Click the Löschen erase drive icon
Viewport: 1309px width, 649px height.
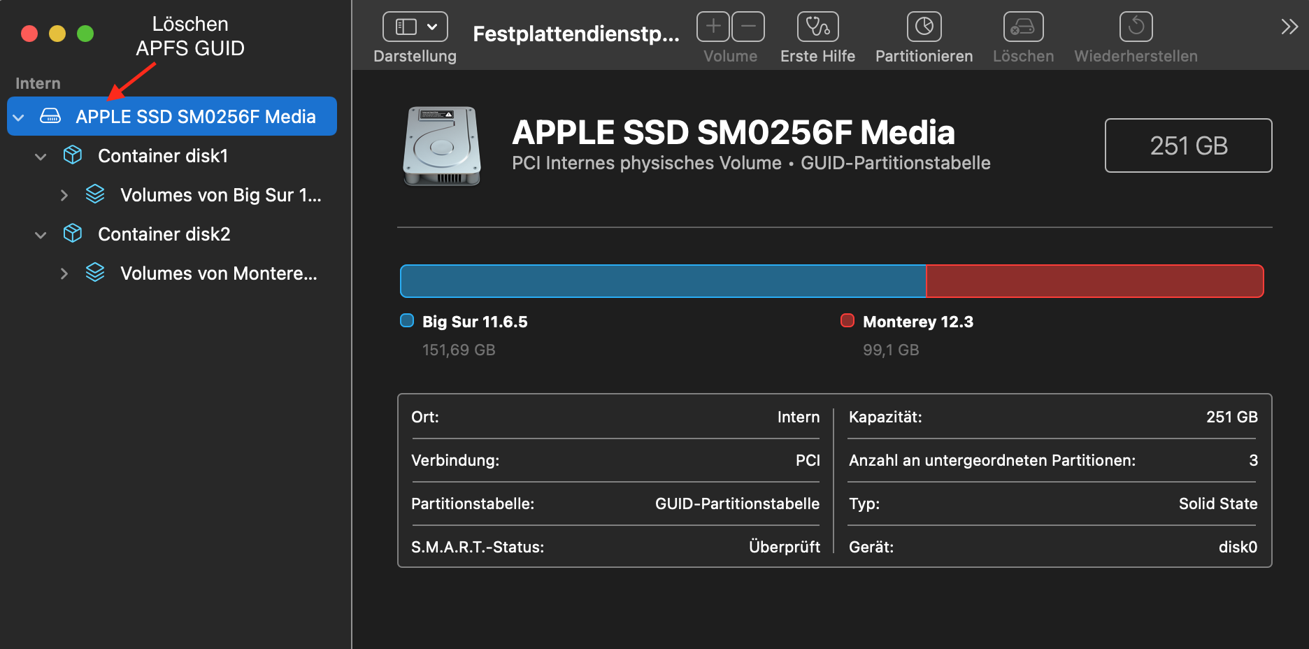[1023, 27]
